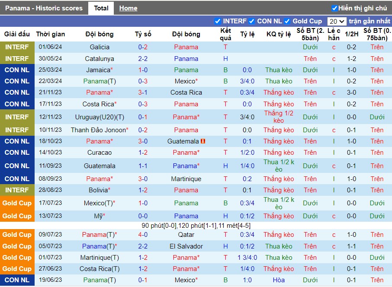The width and height of the screenshot is (392, 287).
Task: Click the 0-2 score of Galicia vs Panama
Action: [143, 47]
